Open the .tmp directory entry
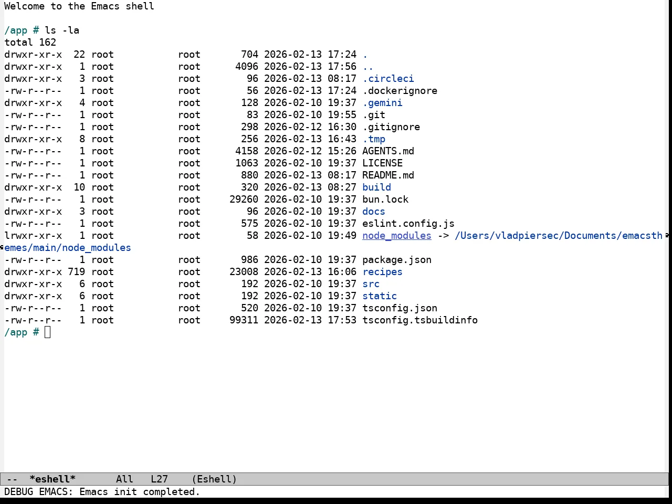 pyautogui.click(x=374, y=139)
